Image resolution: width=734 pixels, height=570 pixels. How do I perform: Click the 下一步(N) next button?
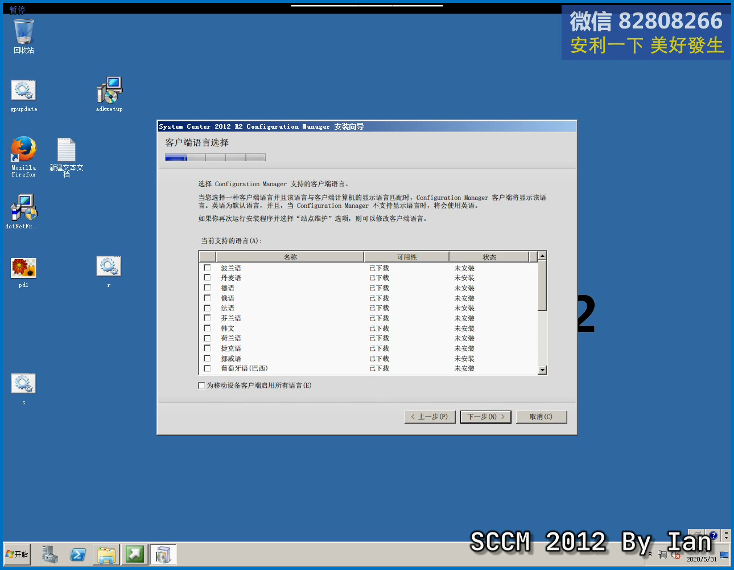point(485,417)
